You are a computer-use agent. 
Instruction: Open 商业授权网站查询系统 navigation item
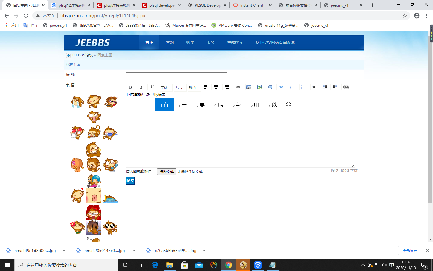pyautogui.click(x=275, y=42)
